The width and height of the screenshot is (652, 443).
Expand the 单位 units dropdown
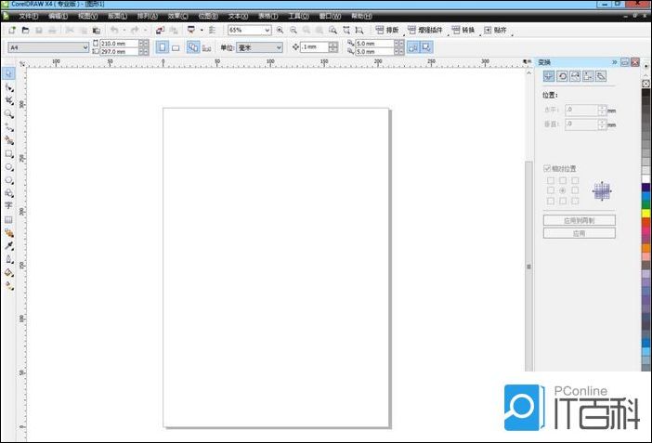pyautogui.click(x=279, y=46)
